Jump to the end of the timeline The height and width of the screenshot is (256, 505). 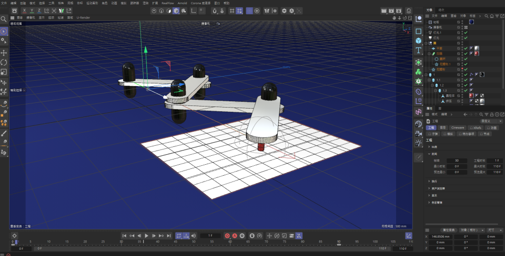[169, 236]
